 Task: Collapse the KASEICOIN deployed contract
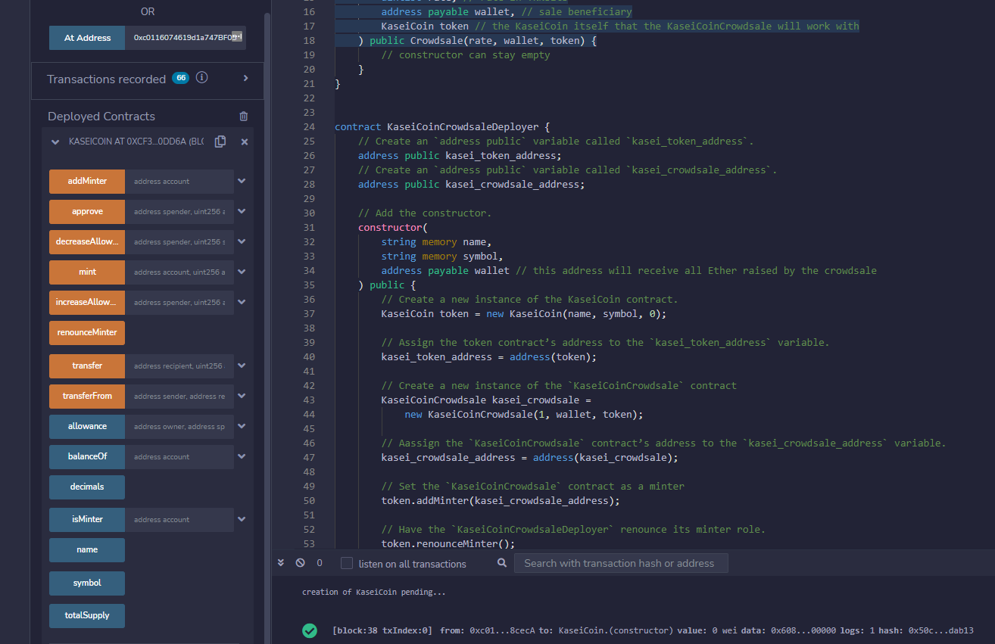55,142
